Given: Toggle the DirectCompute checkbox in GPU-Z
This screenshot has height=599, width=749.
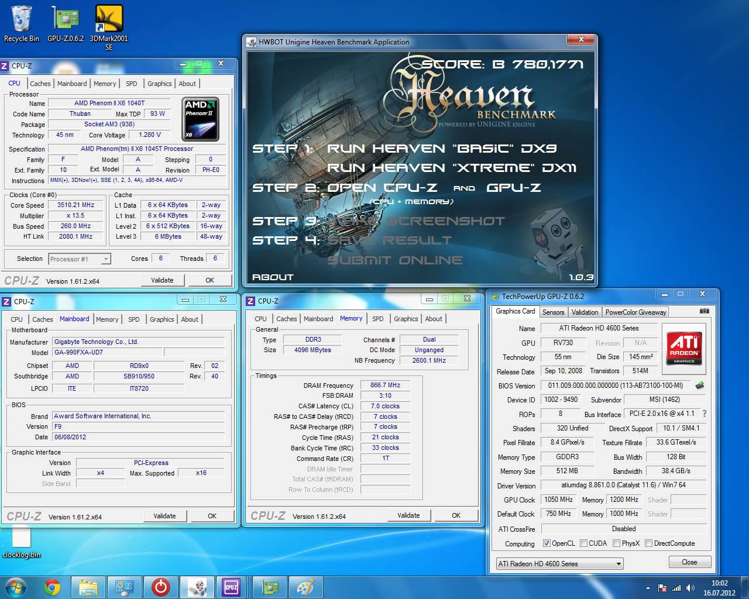Looking at the screenshot, I should [x=648, y=543].
